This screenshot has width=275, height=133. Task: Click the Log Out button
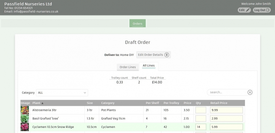[262, 10]
